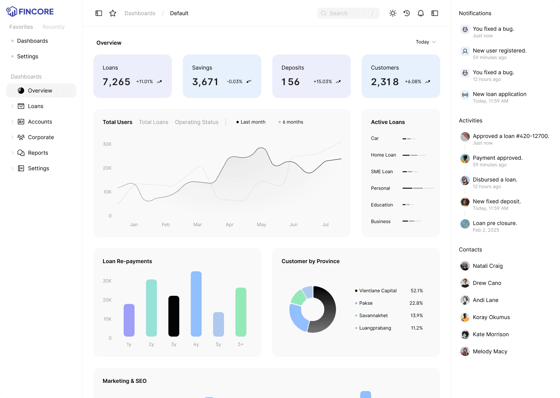Toggle the left sidebar collapse icon
The image size is (560, 398).
[98, 13]
